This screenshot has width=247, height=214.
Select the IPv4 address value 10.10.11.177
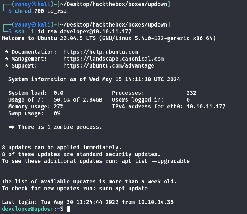(206, 107)
